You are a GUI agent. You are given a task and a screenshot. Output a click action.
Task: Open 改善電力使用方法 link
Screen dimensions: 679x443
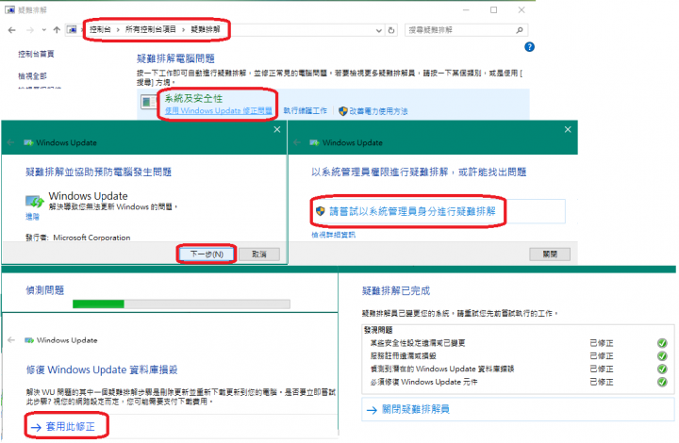378,111
